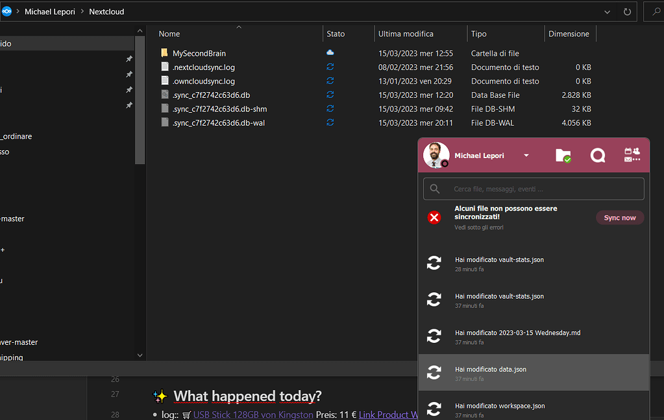
Task: Open the Calendar apps icon in the Nextcloud popup
Action: pyautogui.click(x=631, y=155)
